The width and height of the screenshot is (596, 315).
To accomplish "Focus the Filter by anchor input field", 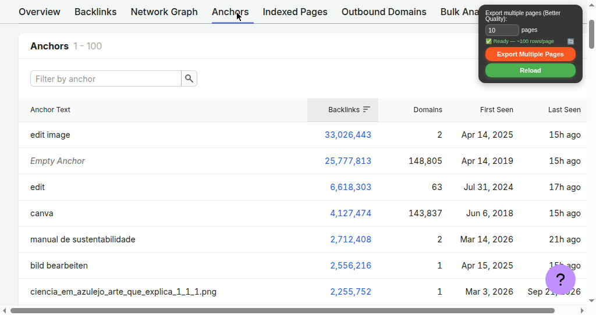I will tap(106, 78).
